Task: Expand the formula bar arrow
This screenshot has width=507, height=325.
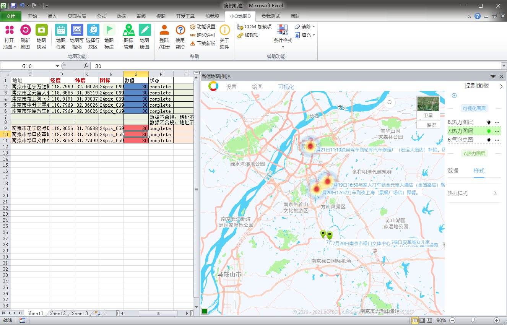Action: click(x=503, y=66)
